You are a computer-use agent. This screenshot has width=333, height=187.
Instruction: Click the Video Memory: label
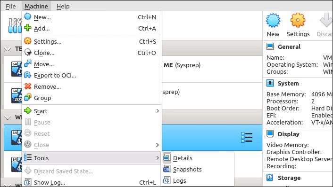click(x=288, y=145)
